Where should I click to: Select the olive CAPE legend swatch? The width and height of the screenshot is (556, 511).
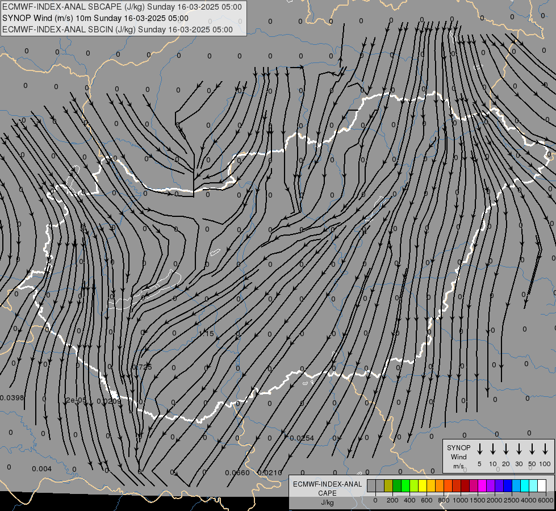pos(388,486)
